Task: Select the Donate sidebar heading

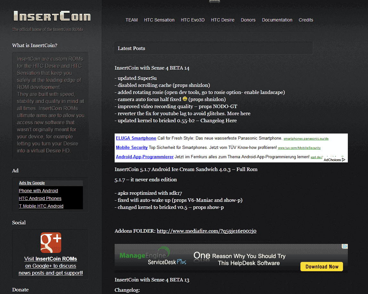Action: pos(20,290)
